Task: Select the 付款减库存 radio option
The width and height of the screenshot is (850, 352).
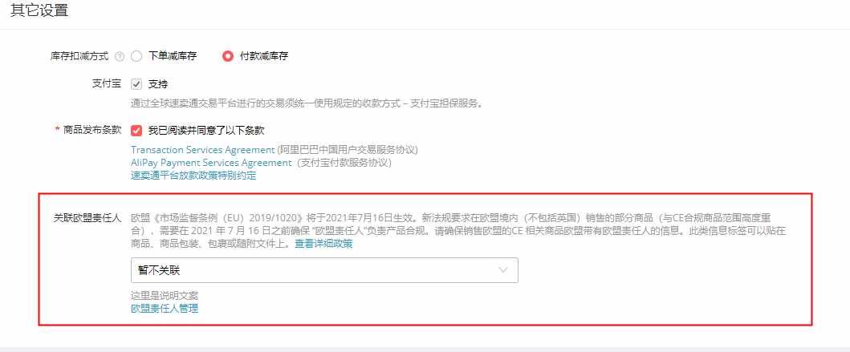Action: (228, 56)
